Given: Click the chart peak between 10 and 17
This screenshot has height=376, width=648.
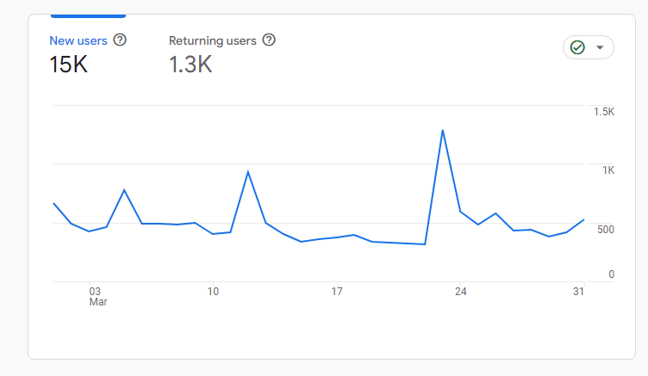Looking at the screenshot, I should tap(248, 172).
